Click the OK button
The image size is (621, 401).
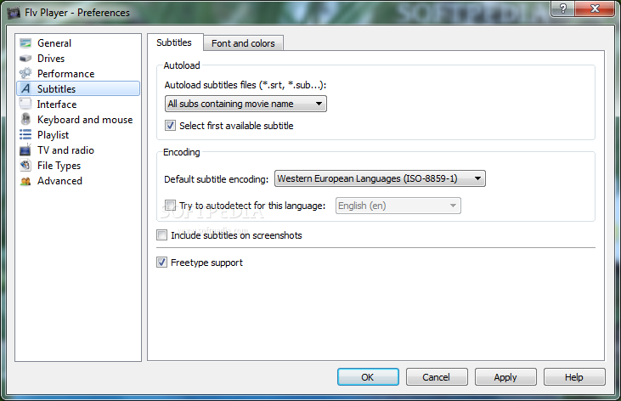368,377
